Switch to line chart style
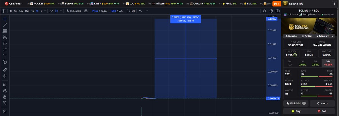Screen dimensions: 339x116 click(x=51, y=11)
